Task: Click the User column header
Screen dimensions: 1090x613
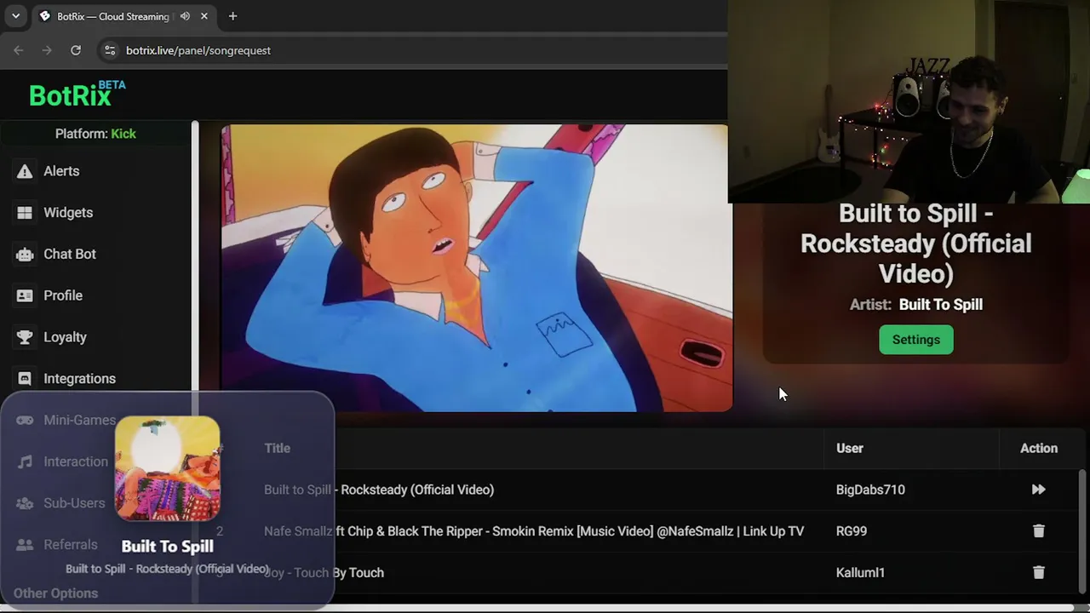Action: 850,448
